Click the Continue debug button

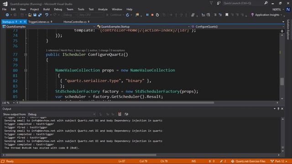pos(114,15)
